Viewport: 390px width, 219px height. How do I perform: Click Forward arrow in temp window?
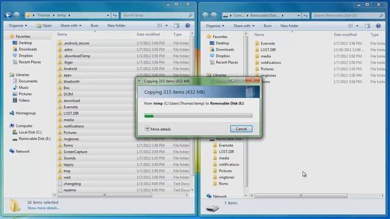[16, 15]
